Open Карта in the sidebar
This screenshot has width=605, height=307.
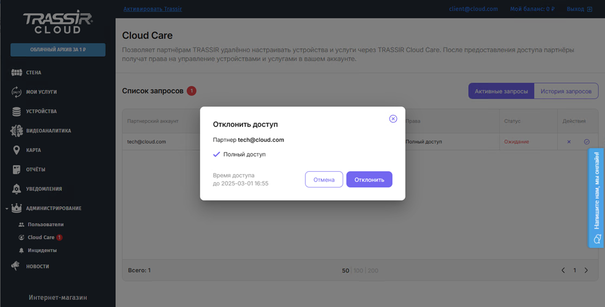(33, 150)
